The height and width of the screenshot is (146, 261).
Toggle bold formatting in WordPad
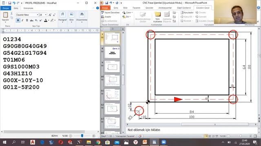[18, 20]
